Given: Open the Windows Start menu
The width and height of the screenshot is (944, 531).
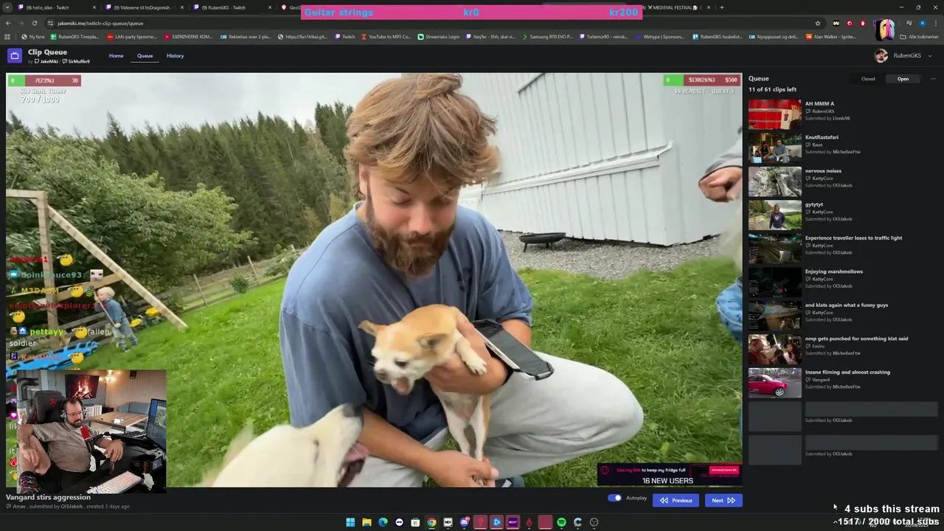Looking at the screenshot, I should 350,522.
